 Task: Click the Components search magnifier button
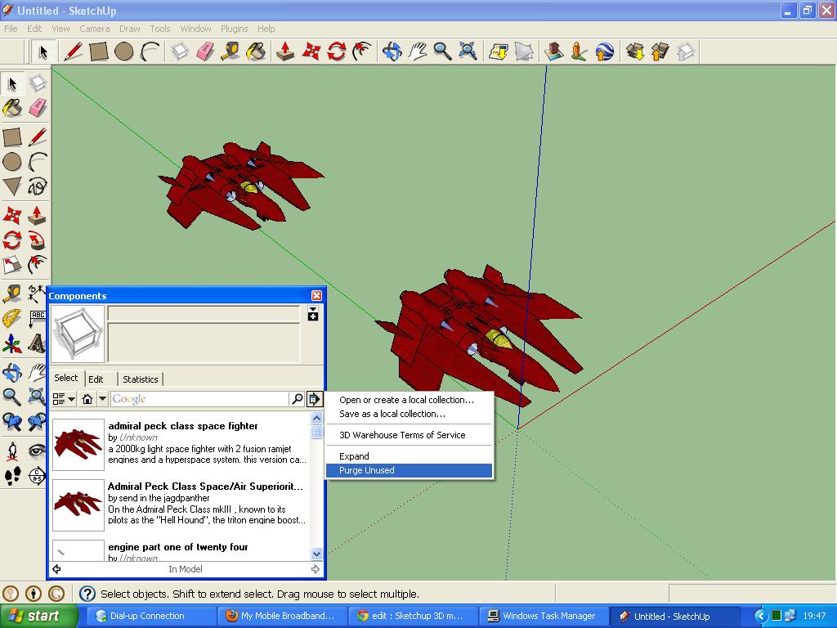(297, 399)
